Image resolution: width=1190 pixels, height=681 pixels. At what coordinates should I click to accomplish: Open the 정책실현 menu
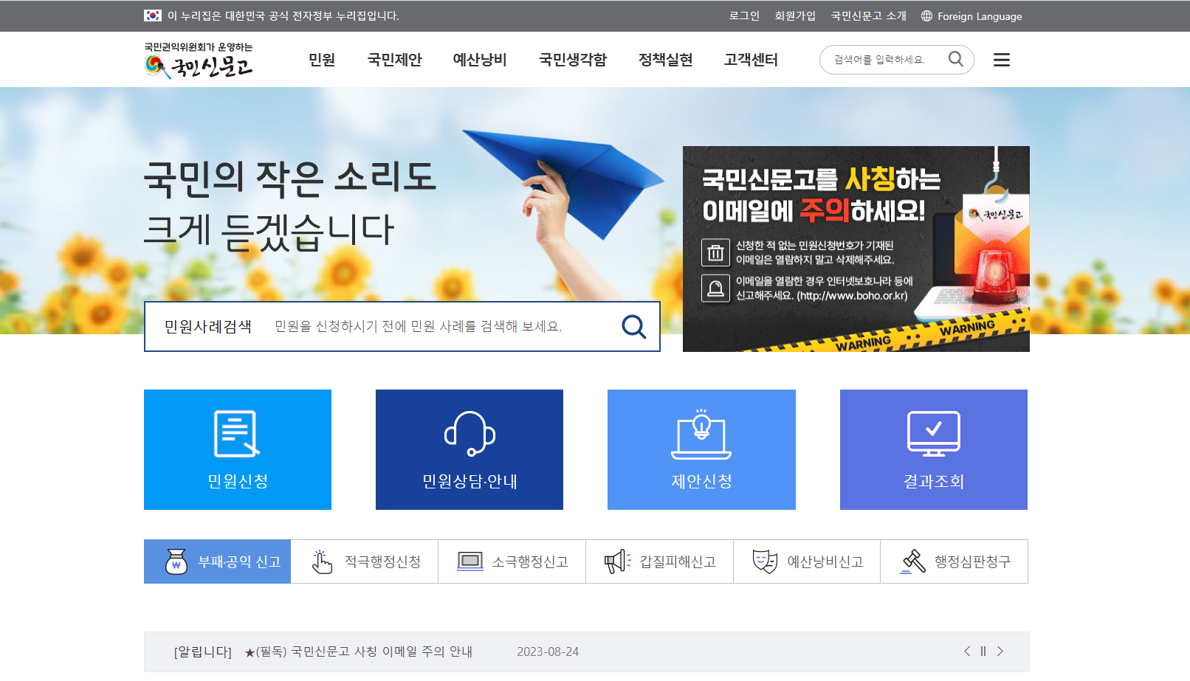[666, 60]
